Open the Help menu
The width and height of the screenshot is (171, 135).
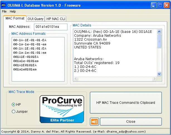[13, 11]
